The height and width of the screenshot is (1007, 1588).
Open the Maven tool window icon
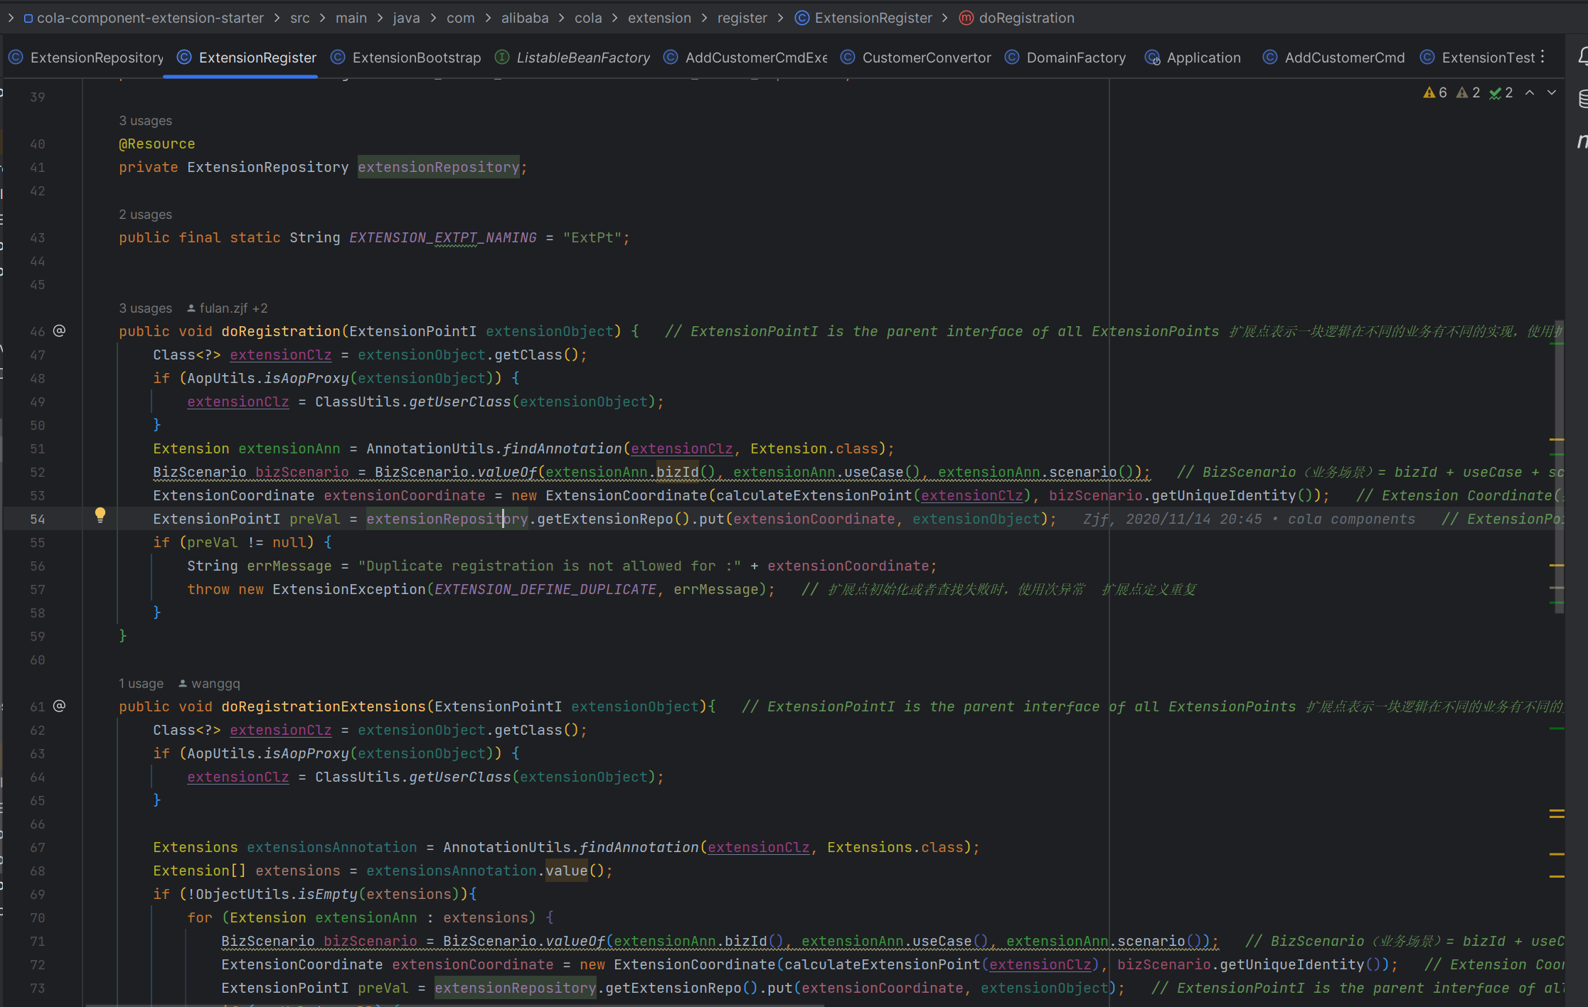click(1582, 141)
